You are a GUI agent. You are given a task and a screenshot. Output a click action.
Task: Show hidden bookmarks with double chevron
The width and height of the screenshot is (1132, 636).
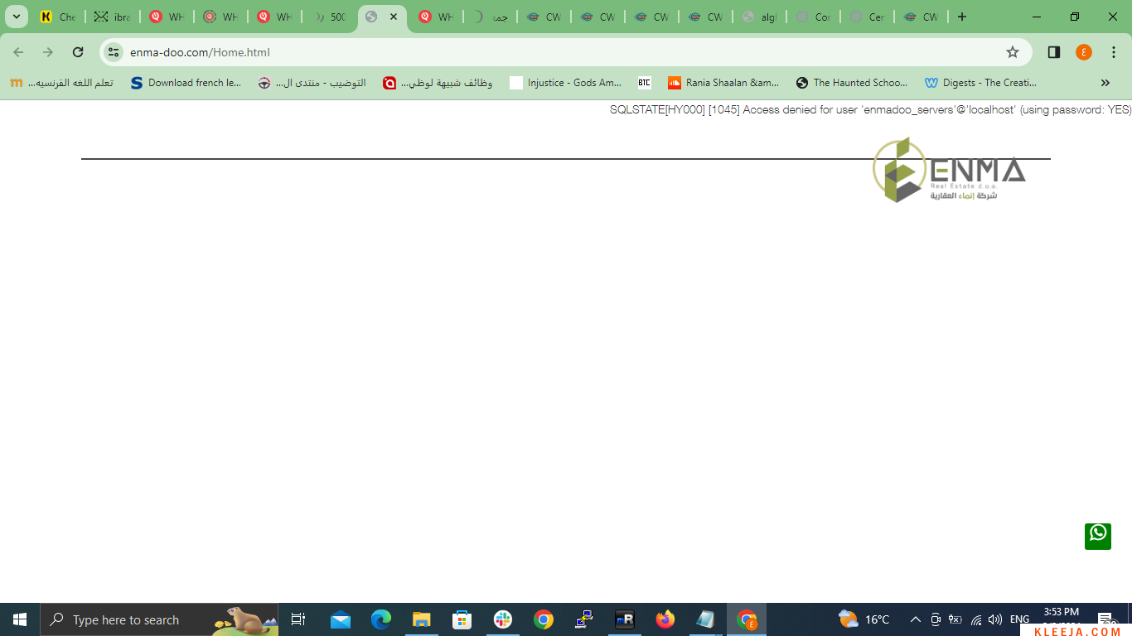click(1105, 83)
